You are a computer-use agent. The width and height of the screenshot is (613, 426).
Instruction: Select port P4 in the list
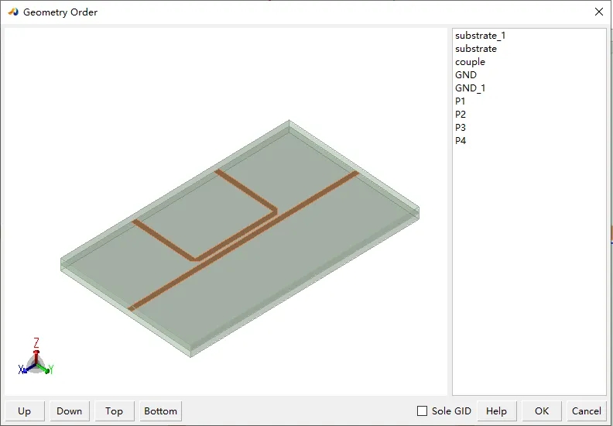461,141
